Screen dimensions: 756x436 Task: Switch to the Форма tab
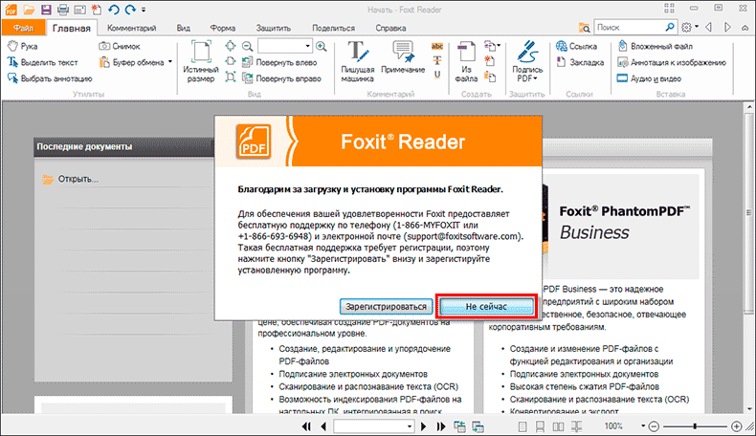pyautogui.click(x=223, y=28)
